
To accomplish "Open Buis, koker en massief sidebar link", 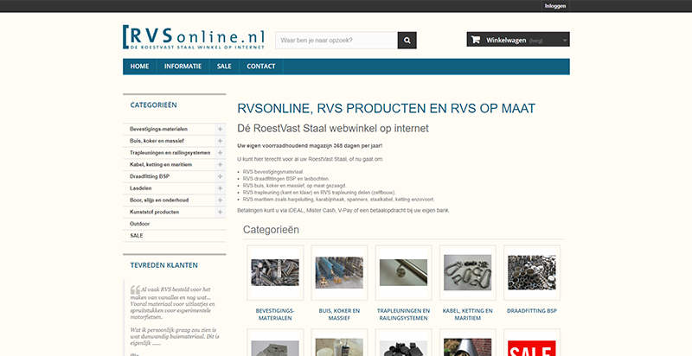I will (157, 141).
